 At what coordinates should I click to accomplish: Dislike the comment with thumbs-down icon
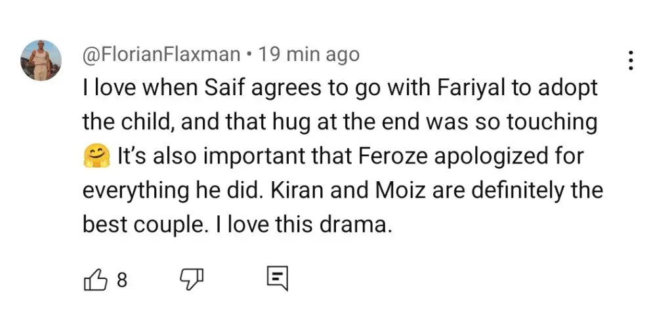tap(191, 280)
